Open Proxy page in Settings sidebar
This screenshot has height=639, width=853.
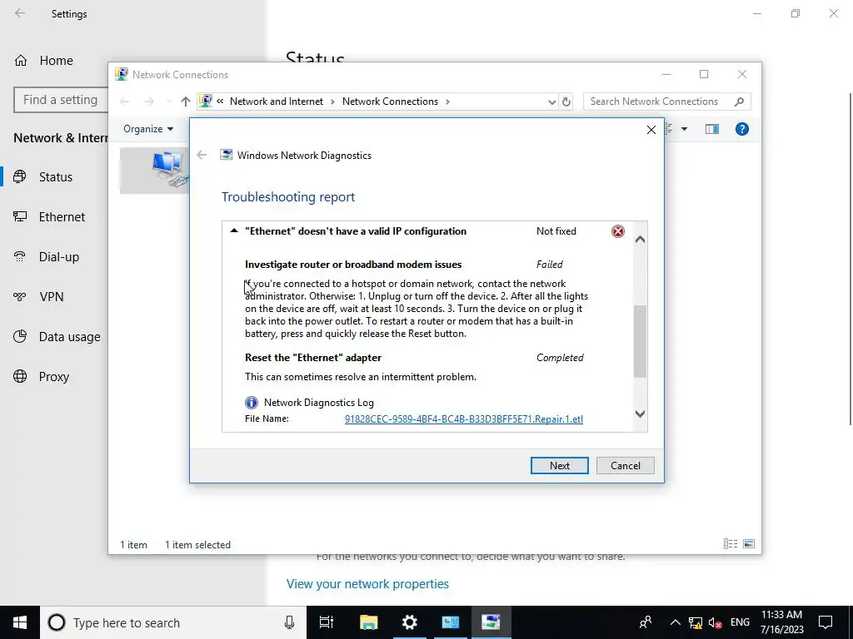click(54, 377)
